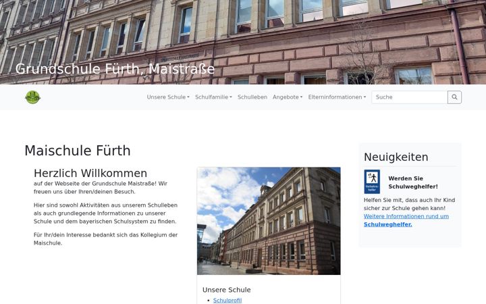
Task: Go to the Schulleben page
Action: pyautogui.click(x=252, y=97)
